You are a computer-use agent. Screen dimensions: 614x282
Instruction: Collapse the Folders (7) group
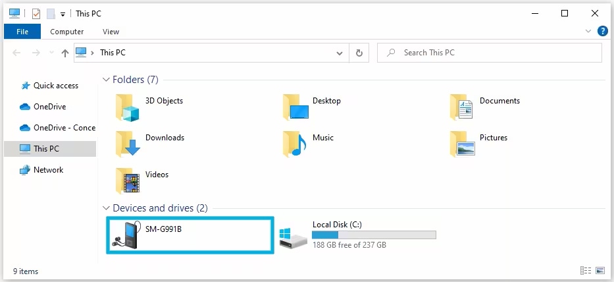point(106,80)
